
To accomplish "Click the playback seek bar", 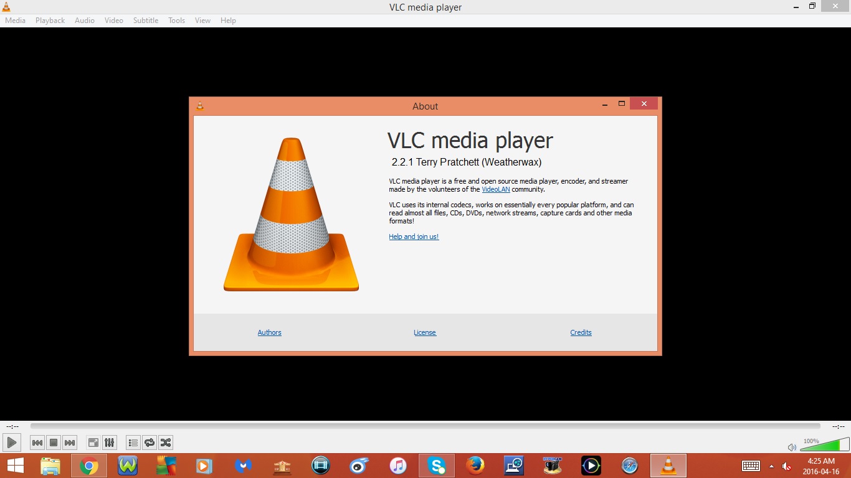I will click(x=425, y=426).
